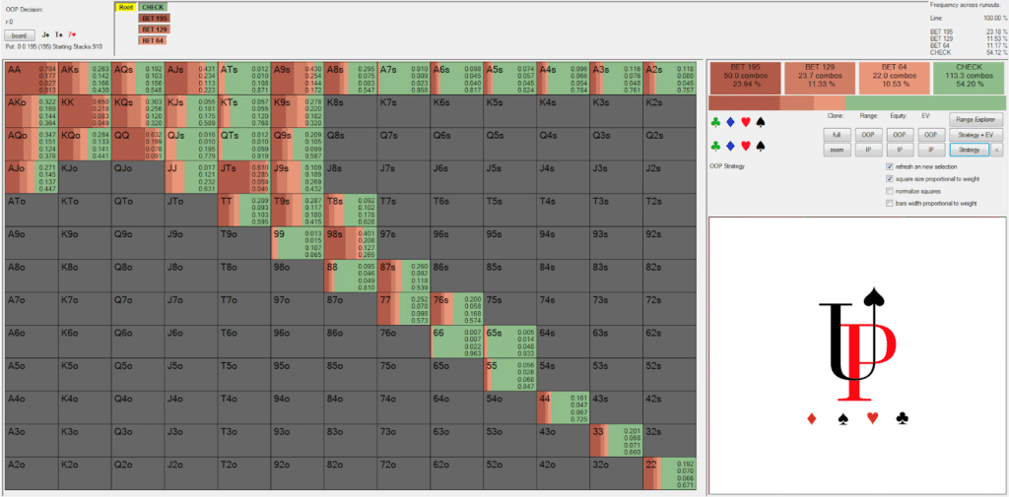Choose the bottom-row blue diamond suit icon
The height and width of the screenshot is (497, 1009).
(x=730, y=146)
